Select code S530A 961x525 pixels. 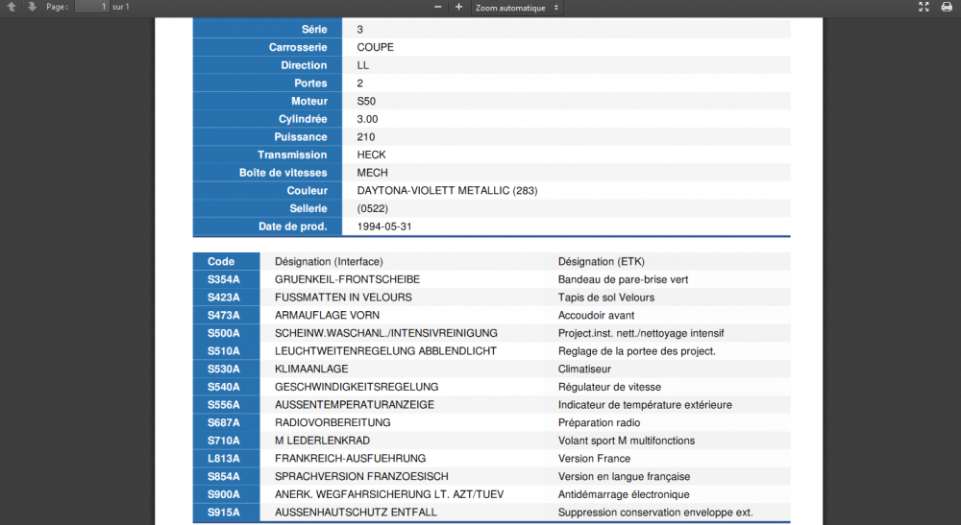223,369
